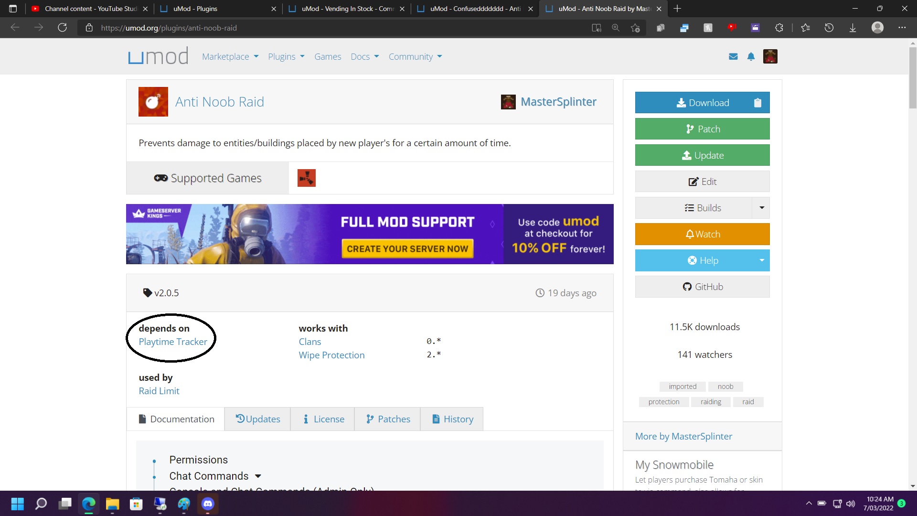Expand the Help dropdown arrow
Viewport: 917px width, 516px height.
[x=761, y=260]
